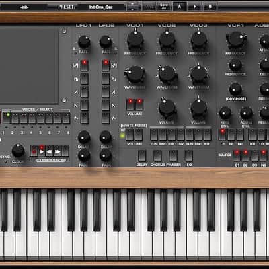Toggle the Delay effect switch

[142, 156]
